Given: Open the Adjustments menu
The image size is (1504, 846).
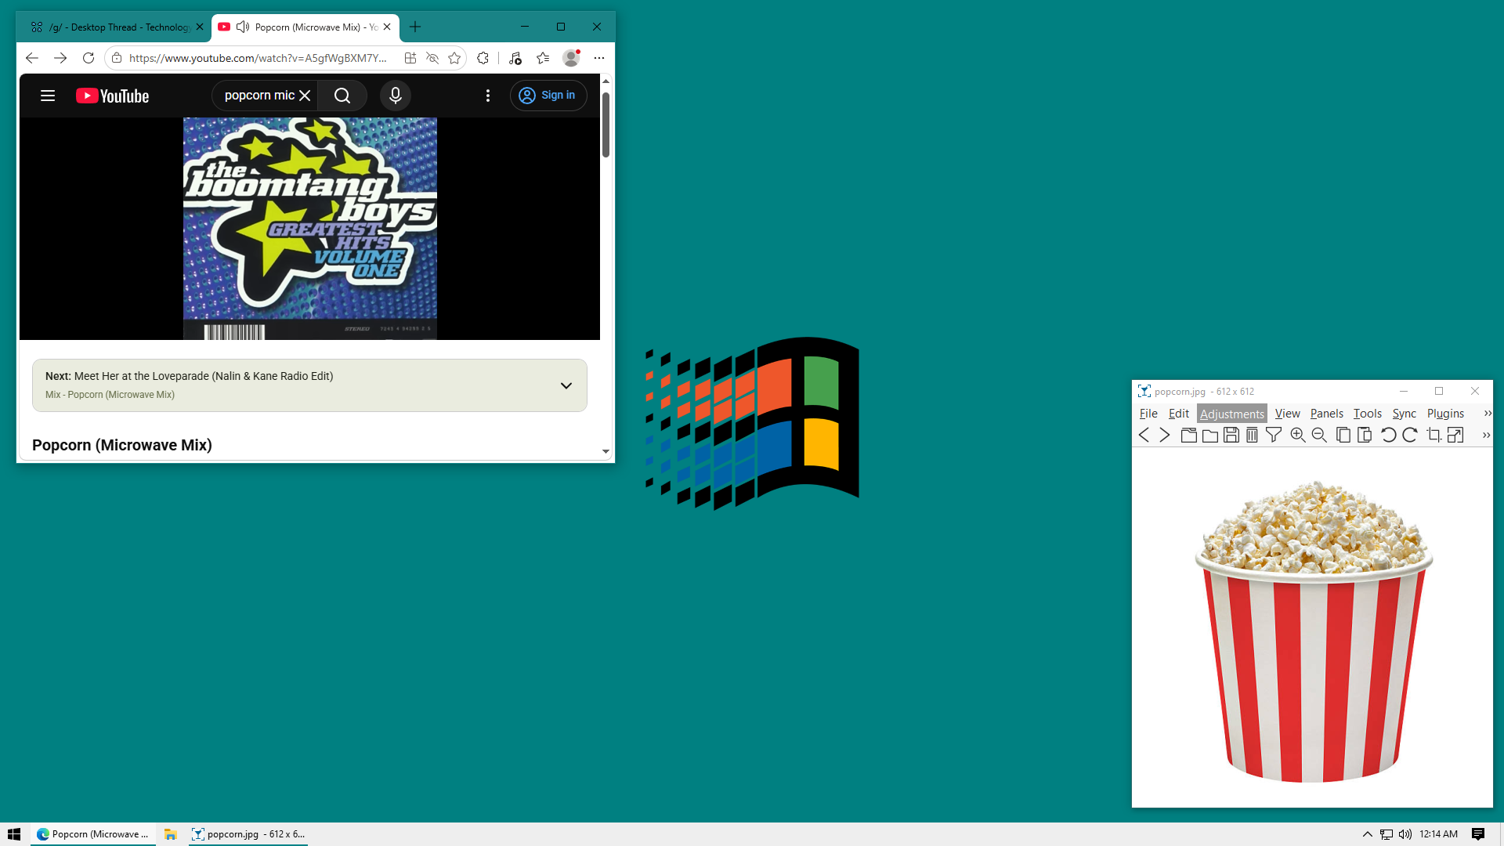Looking at the screenshot, I should point(1232,414).
